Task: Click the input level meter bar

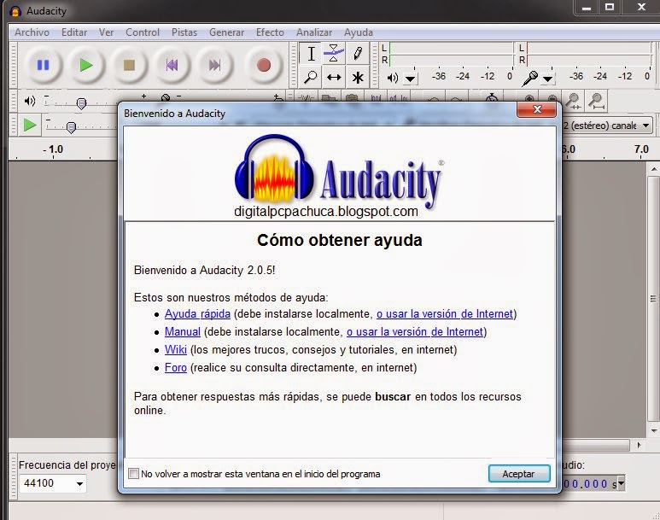Action: point(588,55)
